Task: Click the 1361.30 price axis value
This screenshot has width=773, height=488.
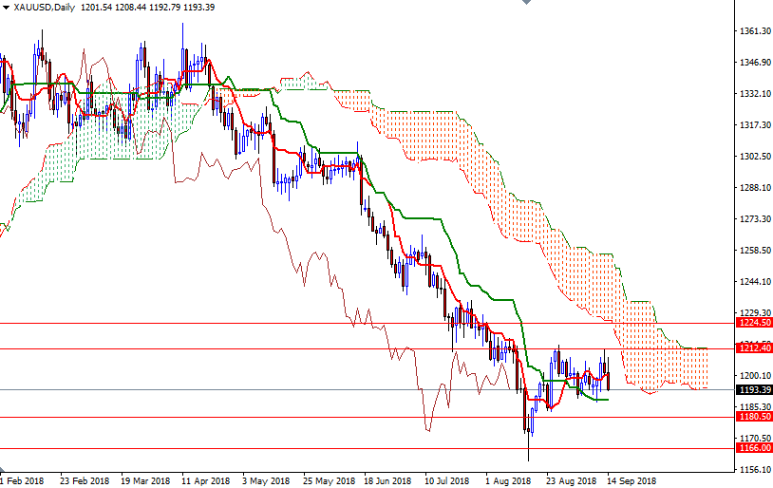Action: 754,31
